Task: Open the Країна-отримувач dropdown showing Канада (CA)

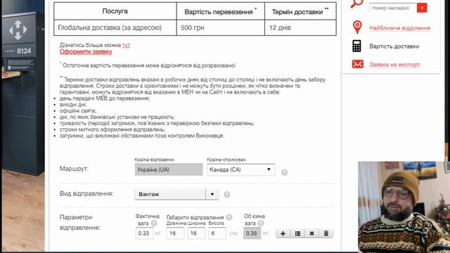Action: (x=240, y=169)
